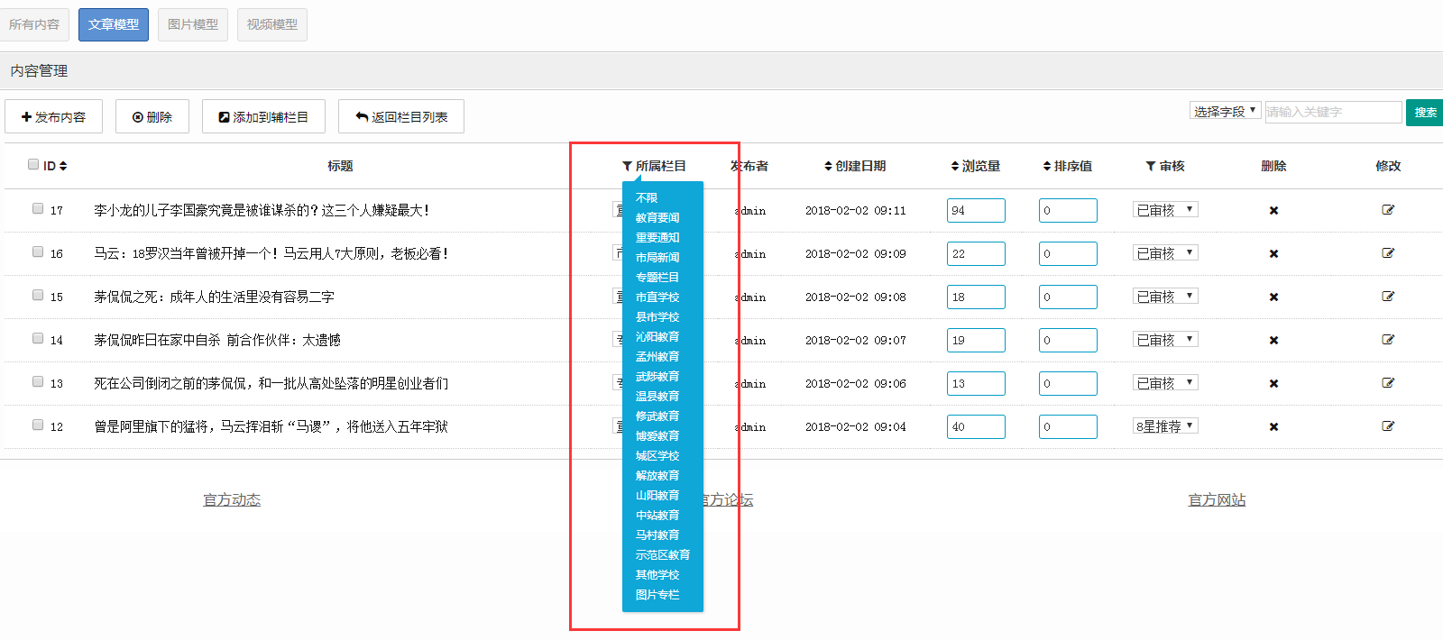This screenshot has width=1443, height=640.
Task: Click the 所属栏目 filter funnel header
Action: pyautogui.click(x=654, y=166)
